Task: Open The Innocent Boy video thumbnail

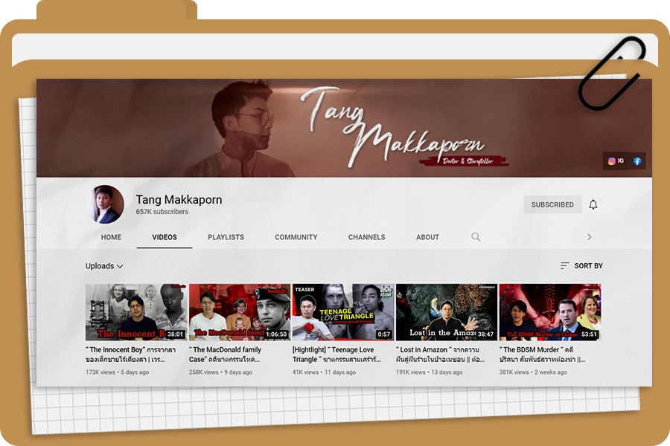Action: click(x=135, y=311)
